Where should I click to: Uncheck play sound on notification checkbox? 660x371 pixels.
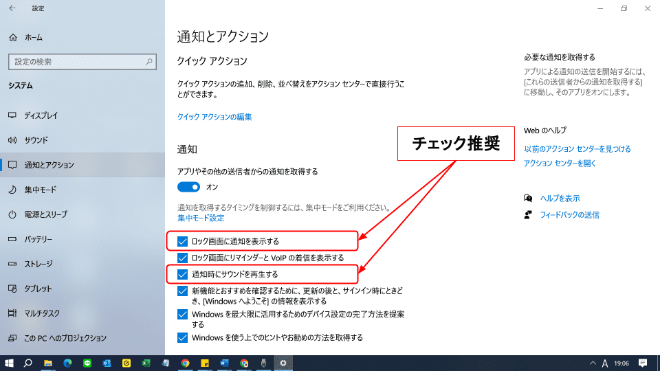pos(182,274)
